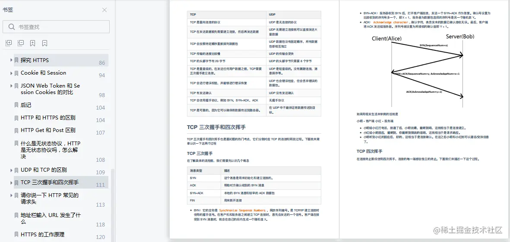Click the 书签 panel title
The width and height of the screenshot is (510, 242).
[8, 10]
